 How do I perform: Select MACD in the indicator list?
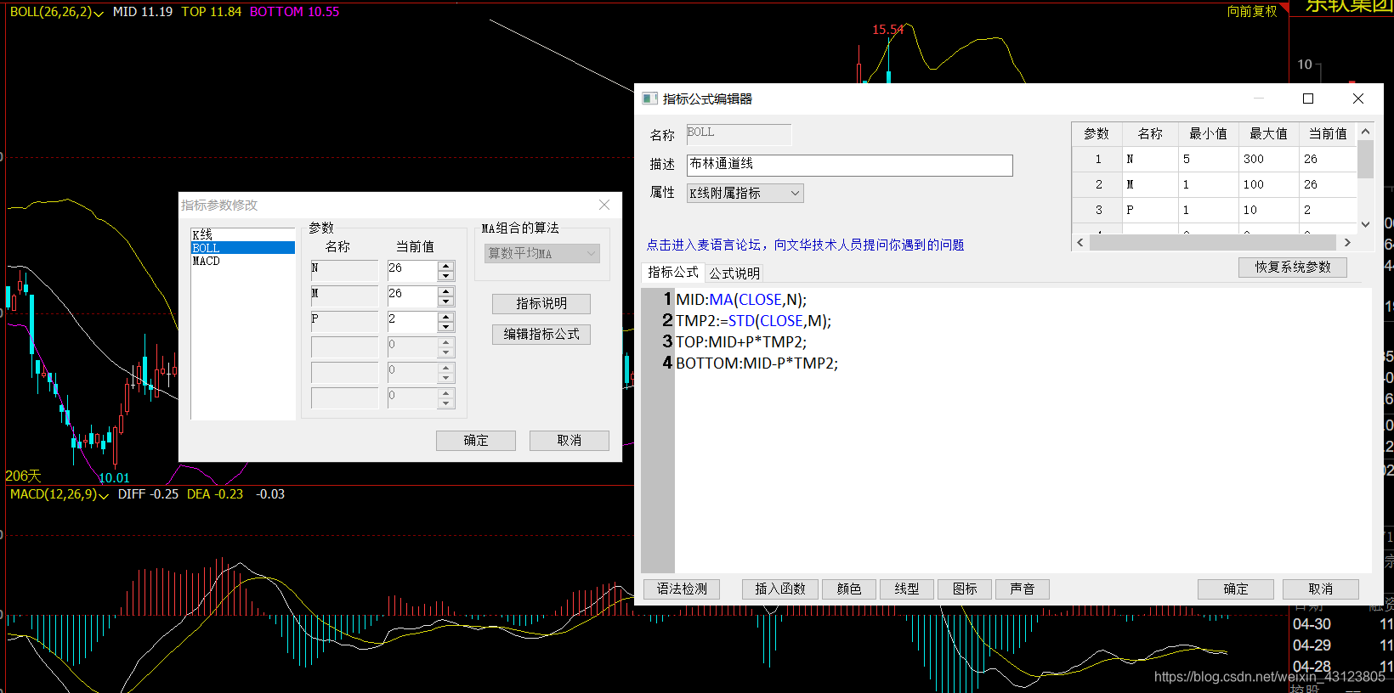243,261
